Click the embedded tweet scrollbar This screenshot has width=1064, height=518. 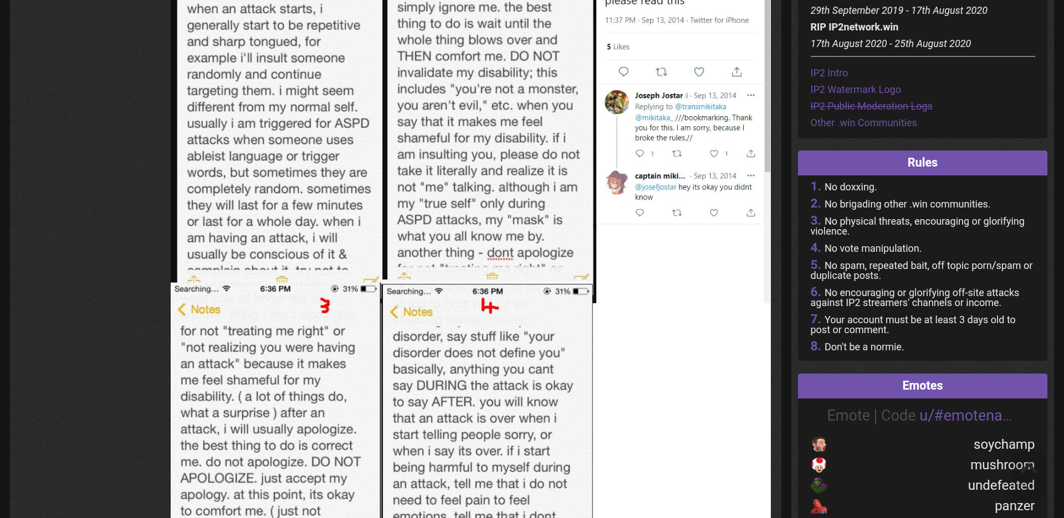[x=768, y=86]
